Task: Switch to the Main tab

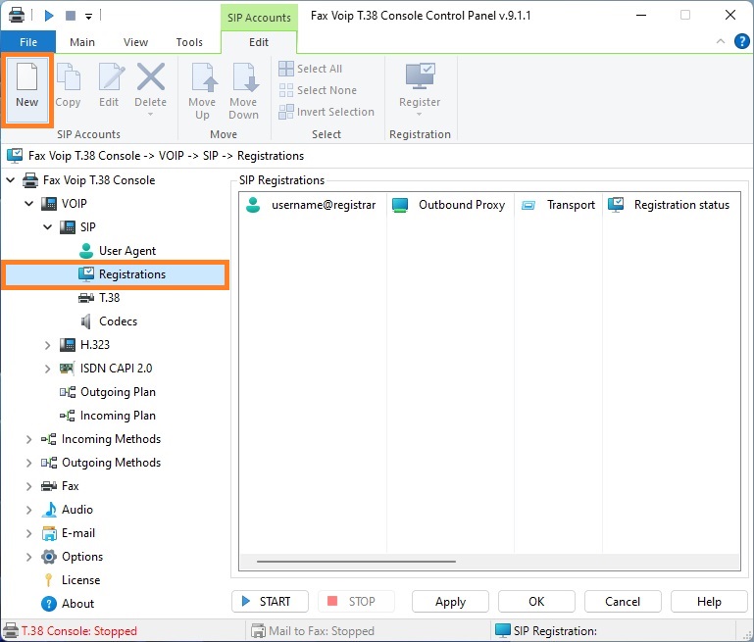Action: click(82, 42)
